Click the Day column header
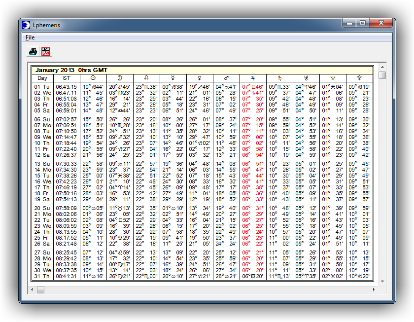 pos(42,78)
